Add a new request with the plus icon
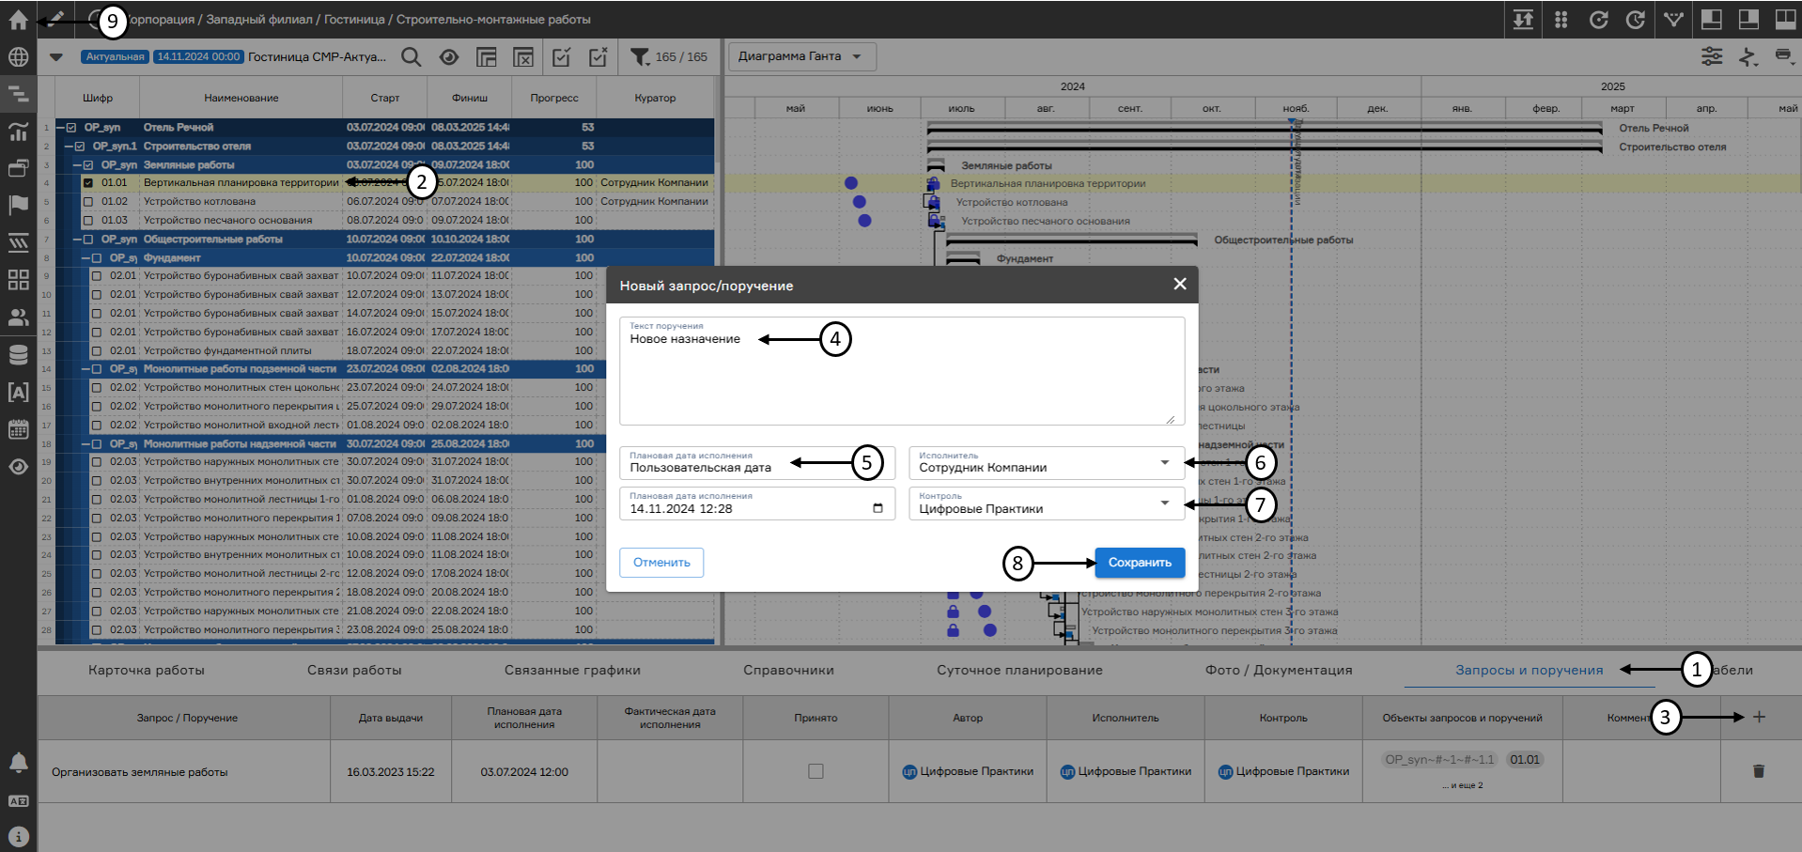The height and width of the screenshot is (852, 1802). [1759, 717]
